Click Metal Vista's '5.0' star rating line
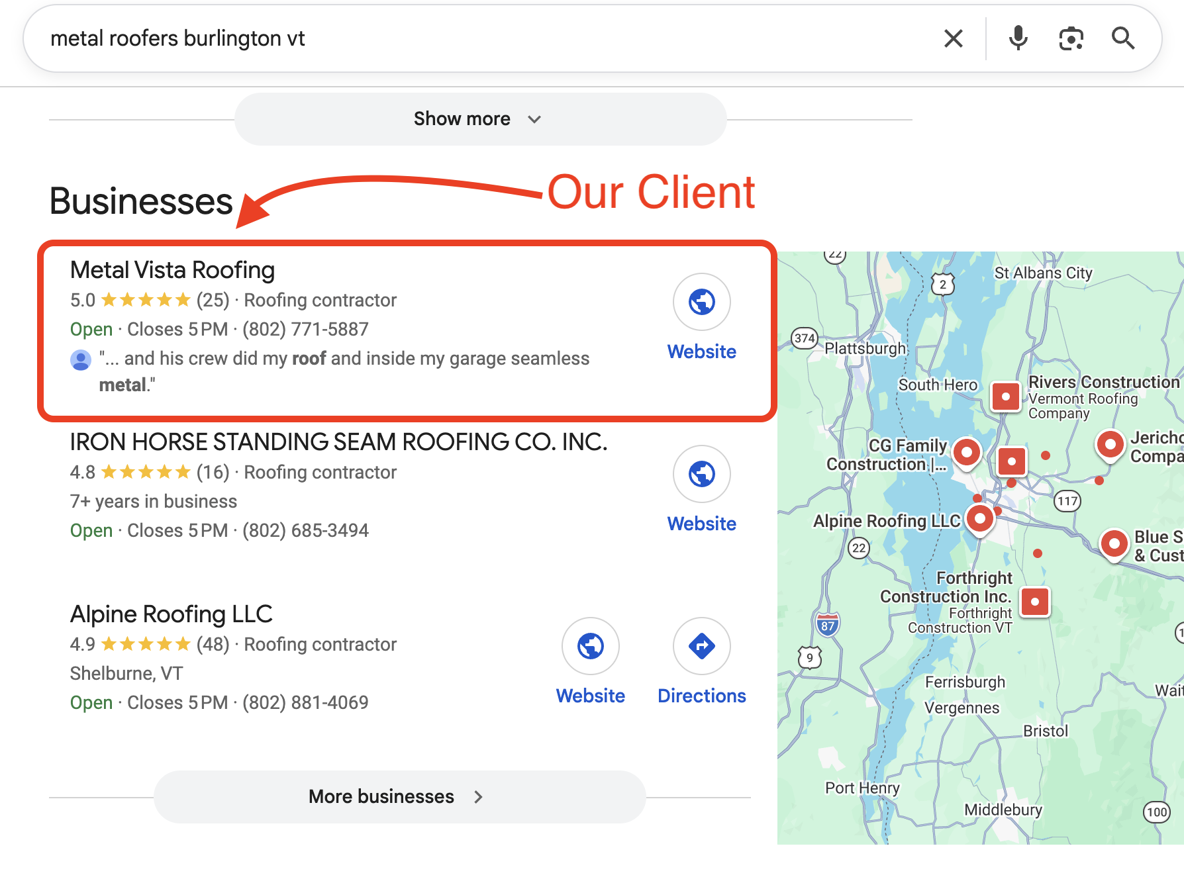The image size is (1184, 887). (x=233, y=301)
